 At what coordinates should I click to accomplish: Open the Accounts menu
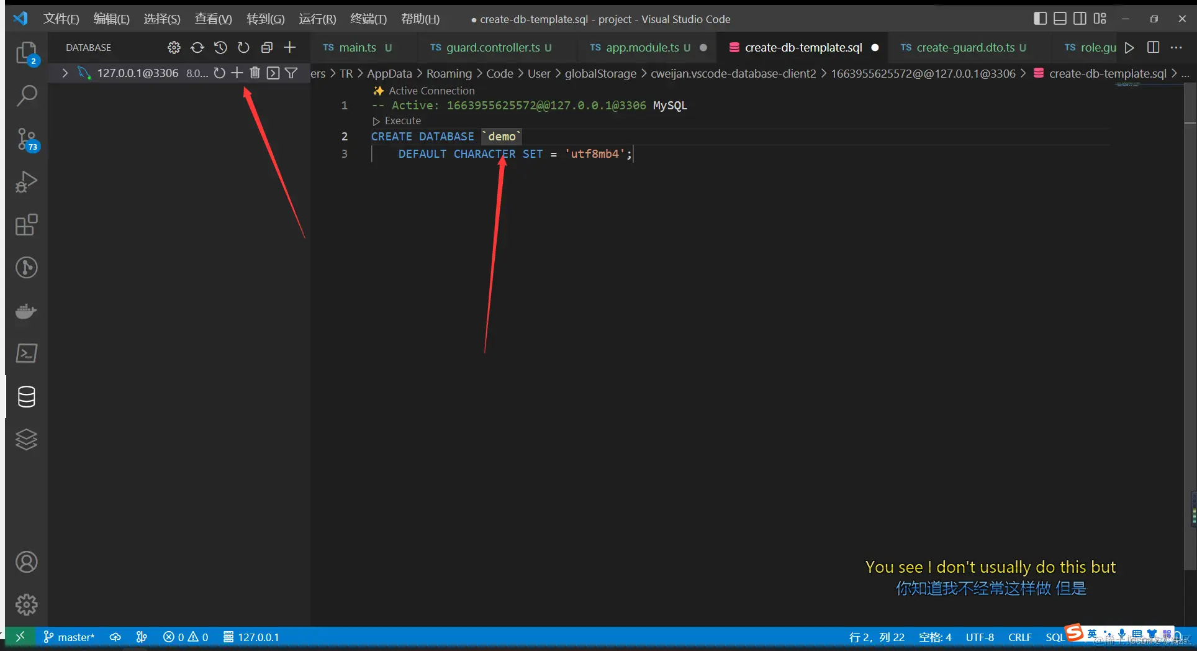(x=26, y=562)
